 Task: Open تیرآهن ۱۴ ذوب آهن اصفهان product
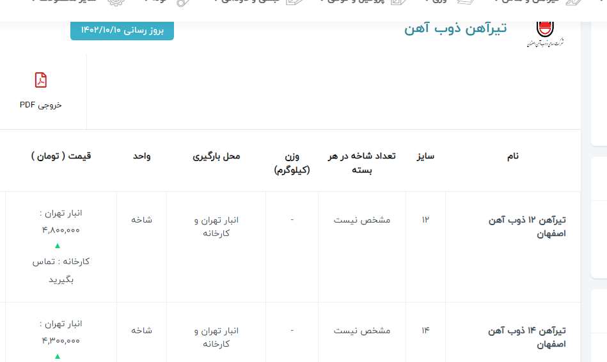coord(527,337)
